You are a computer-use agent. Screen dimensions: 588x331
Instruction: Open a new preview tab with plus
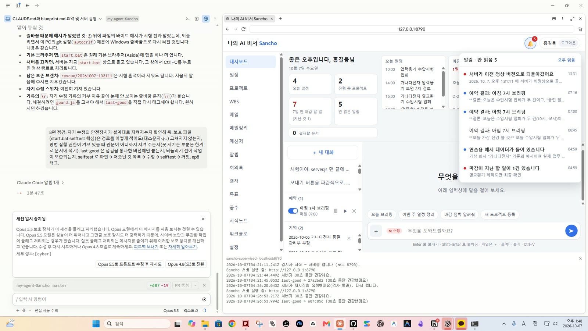[x=280, y=19]
